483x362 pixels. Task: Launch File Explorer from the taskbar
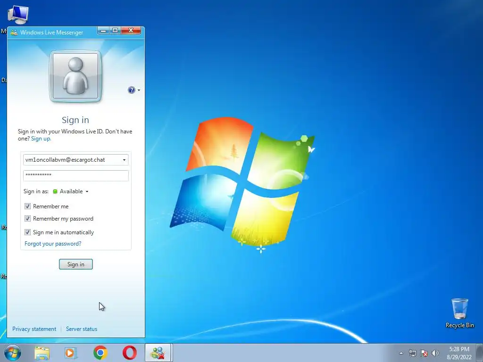point(42,353)
